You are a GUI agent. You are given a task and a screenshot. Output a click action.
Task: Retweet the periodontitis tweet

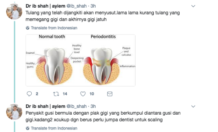point(56,94)
